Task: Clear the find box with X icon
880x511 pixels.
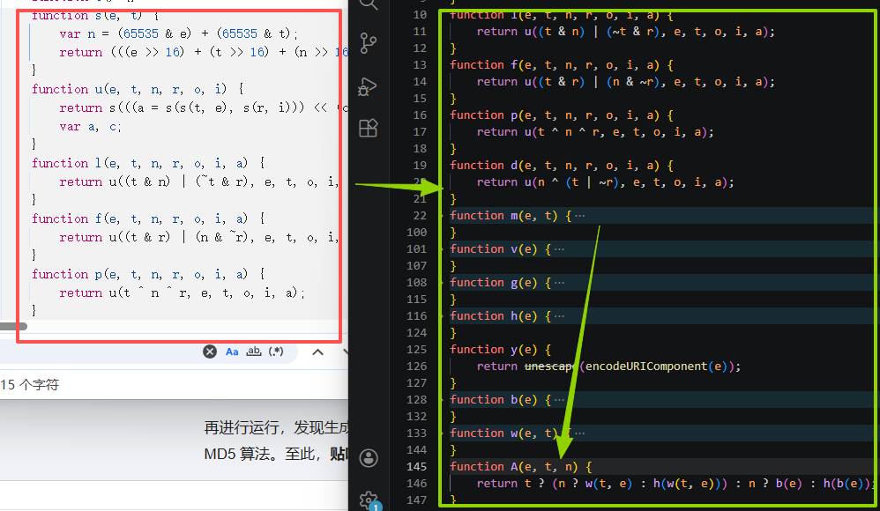Action: (x=210, y=352)
